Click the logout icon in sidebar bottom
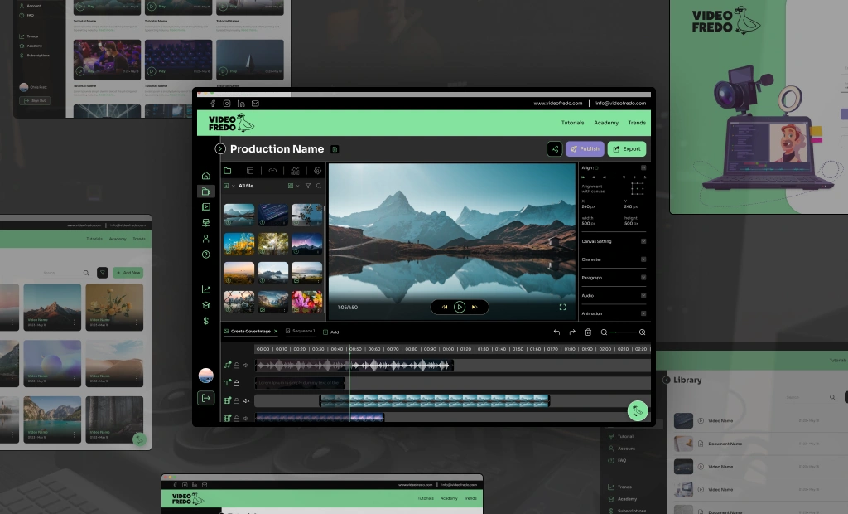Image resolution: width=848 pixels, height=514 pixels. 205,398
